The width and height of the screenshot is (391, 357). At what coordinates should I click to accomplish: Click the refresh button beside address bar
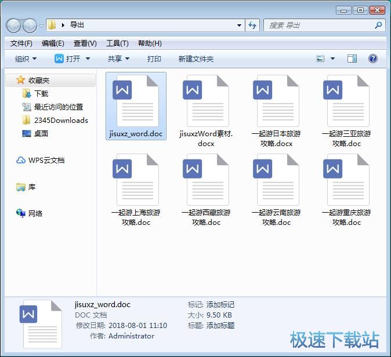(252, 25)
